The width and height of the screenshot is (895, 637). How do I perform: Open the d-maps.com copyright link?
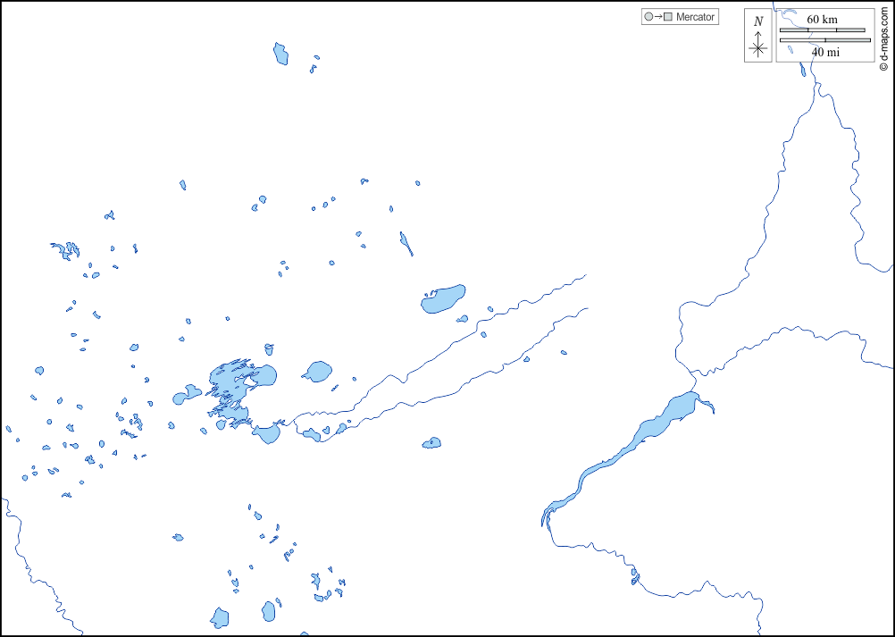click(x=882, y=36)
